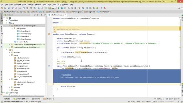Click the Paste toolbar icon
The height and width of the screenshot is (103, 183).
pos(27,8)
